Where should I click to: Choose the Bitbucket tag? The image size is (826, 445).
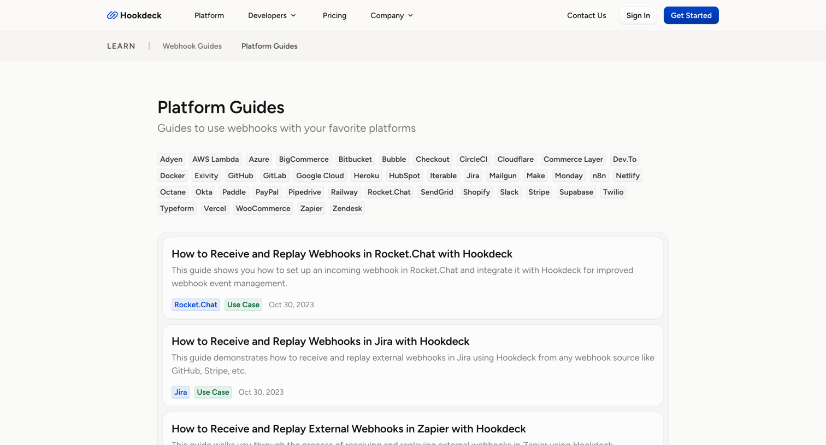(355, 159)
